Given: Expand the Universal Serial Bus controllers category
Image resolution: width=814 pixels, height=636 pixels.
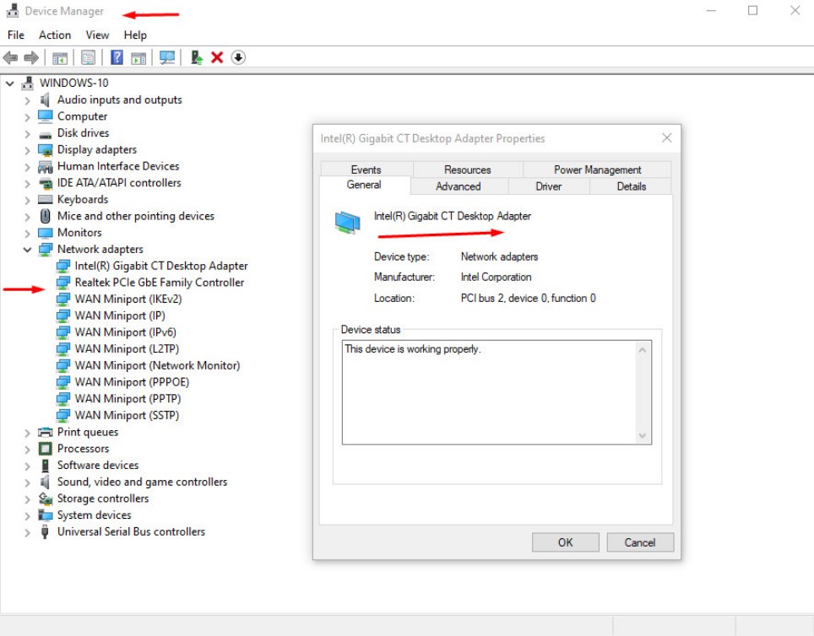Looking at the screenshot, I should point(27,531).
